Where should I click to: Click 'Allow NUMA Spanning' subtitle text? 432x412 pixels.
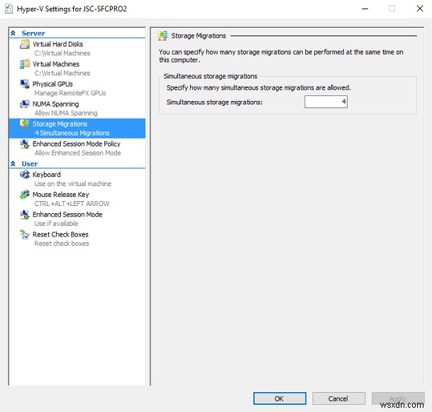[x=66, y=113]
